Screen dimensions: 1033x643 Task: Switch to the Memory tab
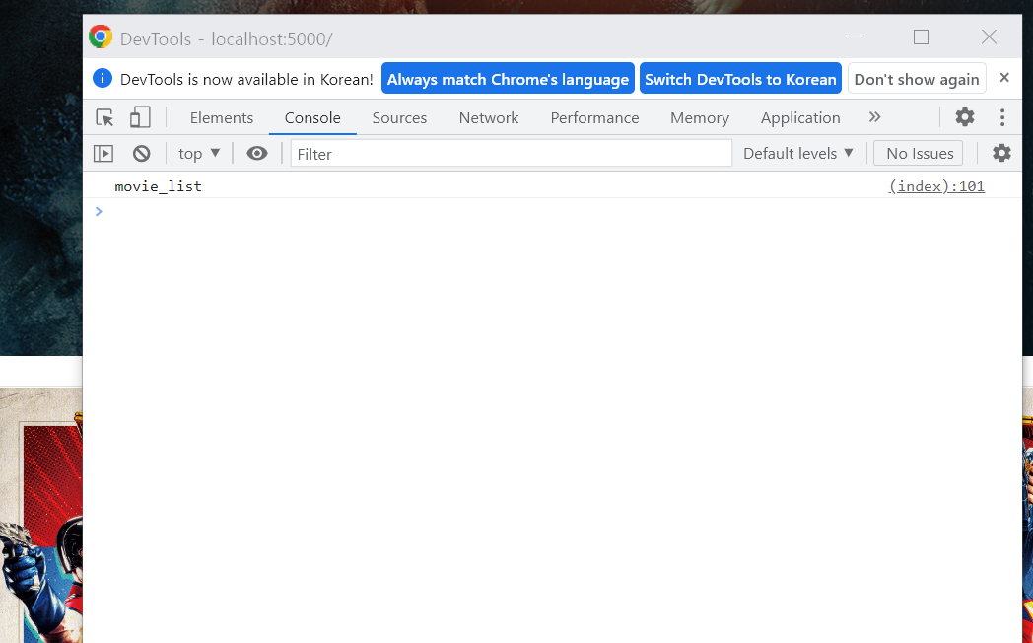(700, 118)
